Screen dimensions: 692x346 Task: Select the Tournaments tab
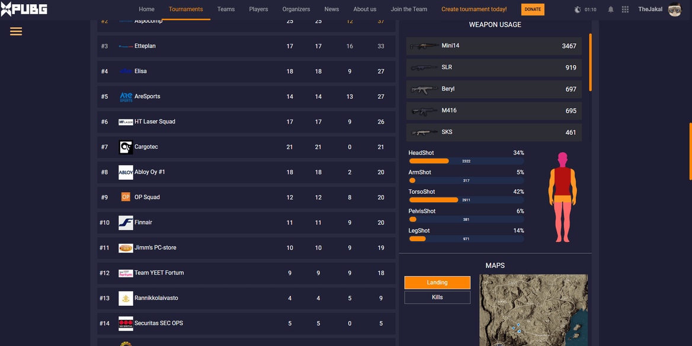(x=186, y=9)
